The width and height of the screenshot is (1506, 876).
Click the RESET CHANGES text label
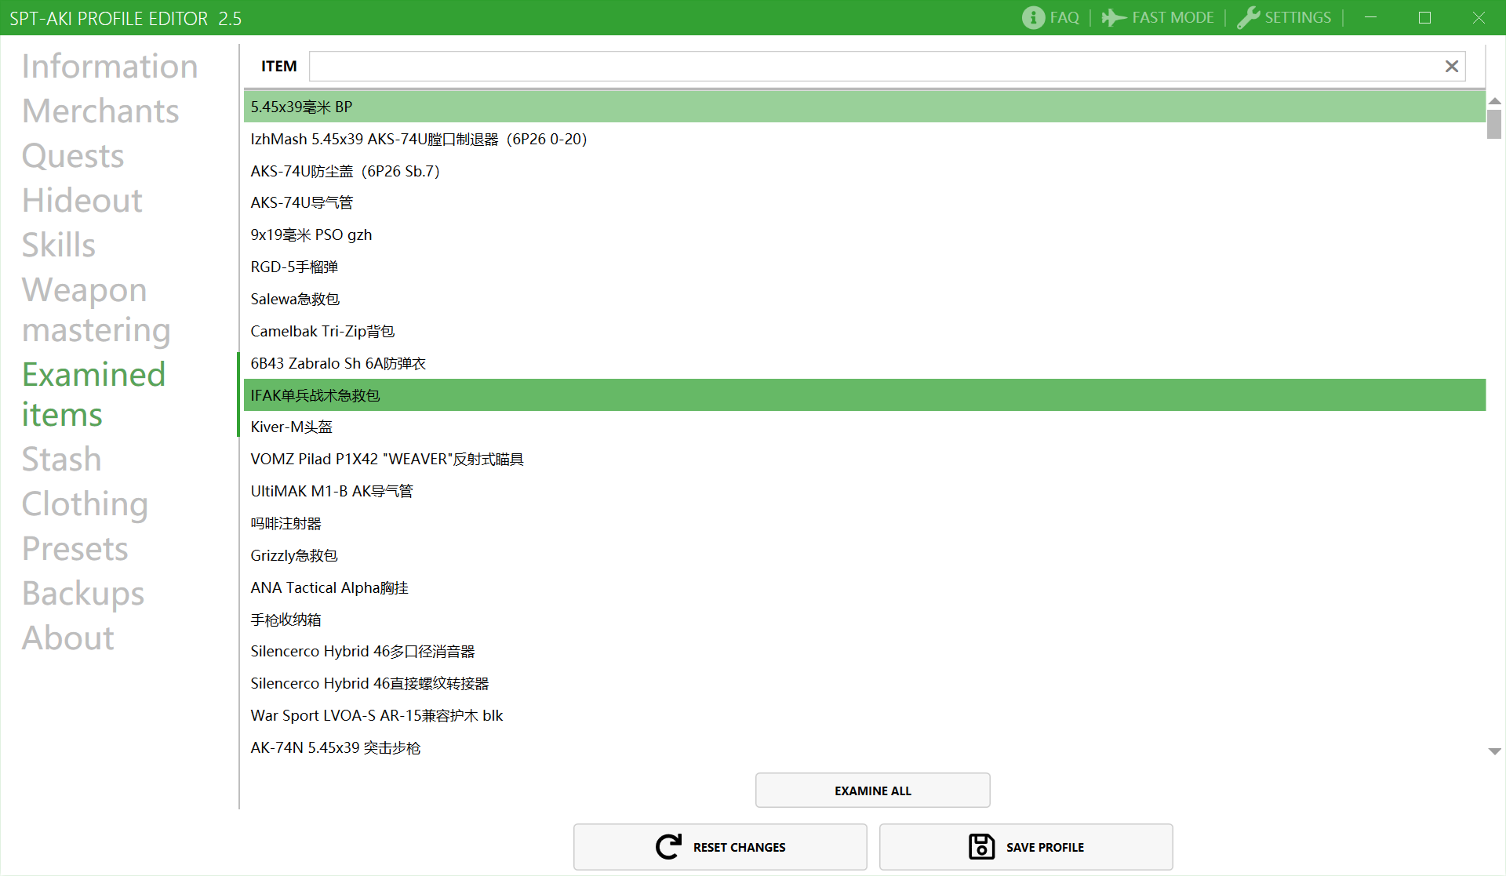tap(739, 847)
